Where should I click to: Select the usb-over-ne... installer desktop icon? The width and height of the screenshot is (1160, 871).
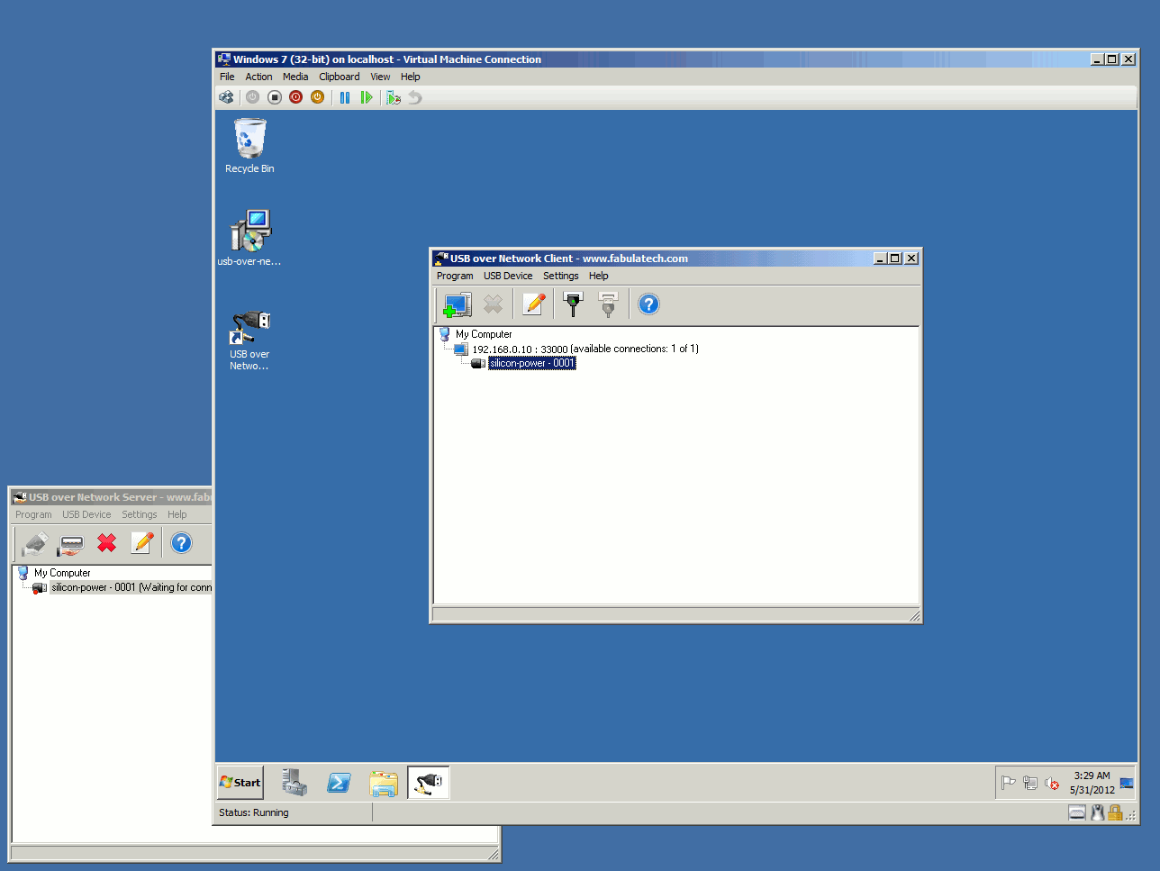(x=249, y=238)
